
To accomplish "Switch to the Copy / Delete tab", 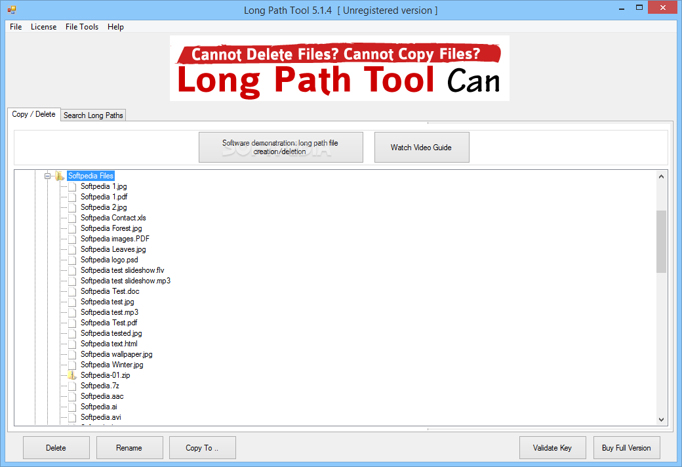I will pyautogui.click(x=33, y=114).
